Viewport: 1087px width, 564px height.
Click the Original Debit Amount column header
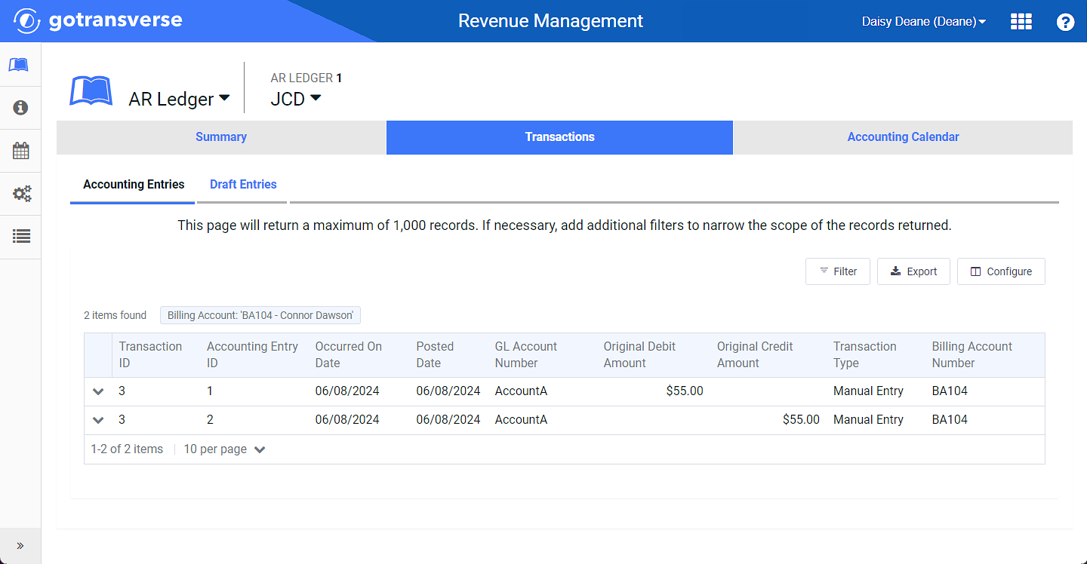click(x=639, y=354)
